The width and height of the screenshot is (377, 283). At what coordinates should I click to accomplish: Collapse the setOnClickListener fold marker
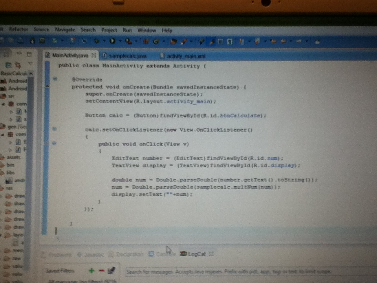pyautogui.click(x=55, y=129)
